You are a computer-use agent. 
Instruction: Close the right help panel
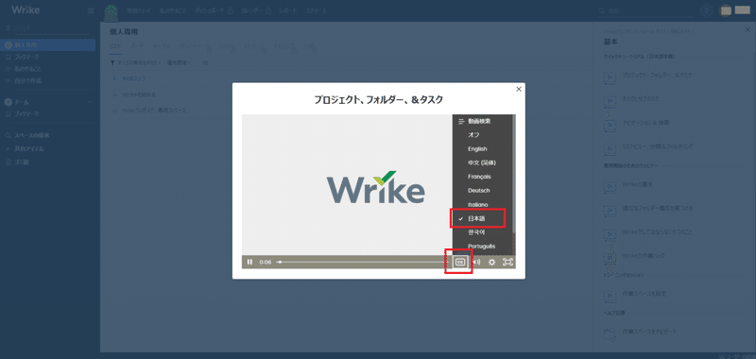click(x=747, y=30)
